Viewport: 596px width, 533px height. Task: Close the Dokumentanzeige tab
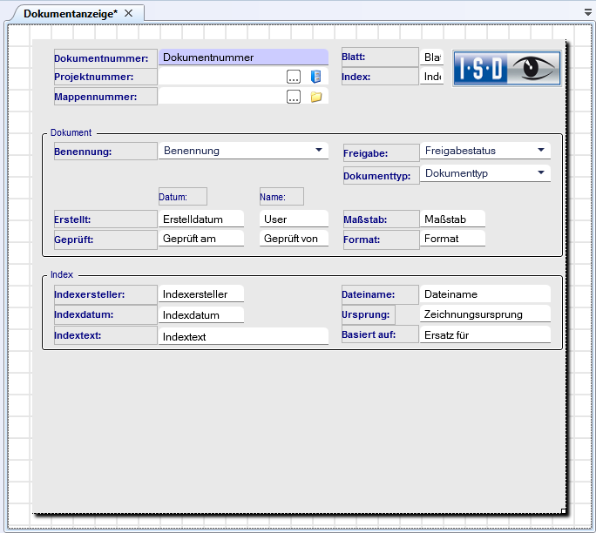click(x=129, y=13)
